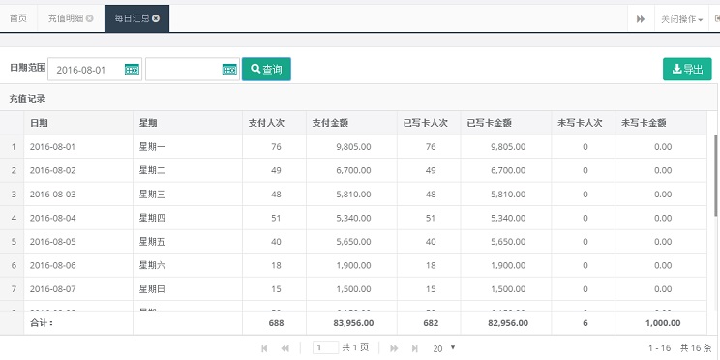Close the 充值明细 tab via its x icon

point(90,18)
